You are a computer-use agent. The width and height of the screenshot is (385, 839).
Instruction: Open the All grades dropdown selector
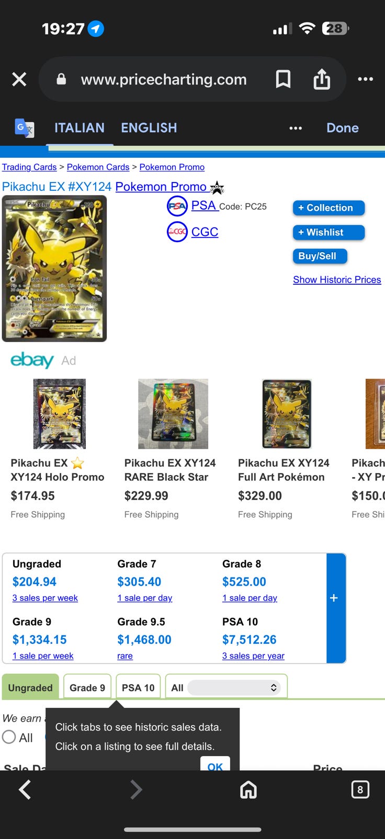click(234, 687)
